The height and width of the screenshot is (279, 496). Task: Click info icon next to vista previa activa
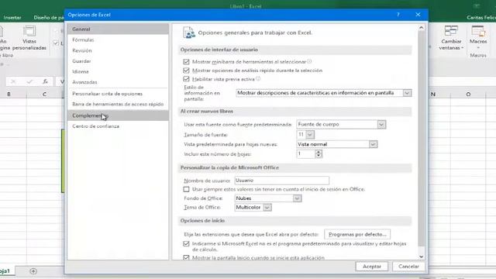point(258,78)
